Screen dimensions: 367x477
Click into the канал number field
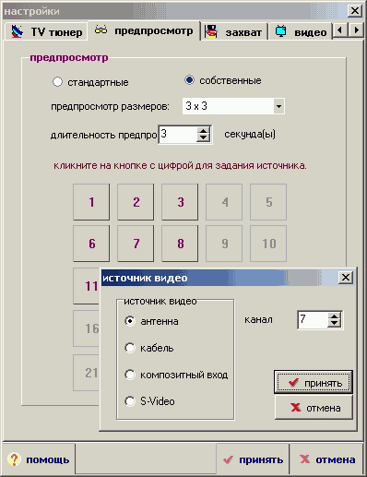point(313,319)
